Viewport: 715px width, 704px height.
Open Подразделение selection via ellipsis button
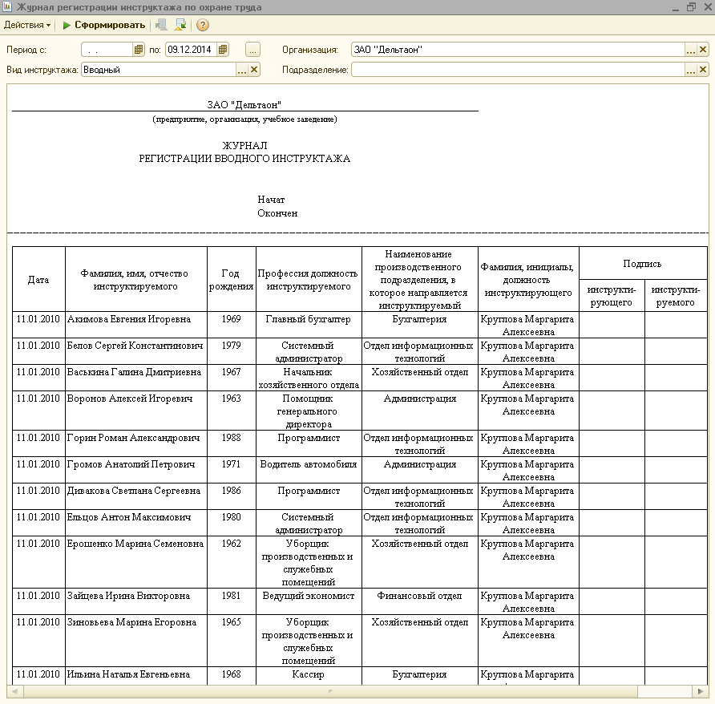click(x=691, y=70)
